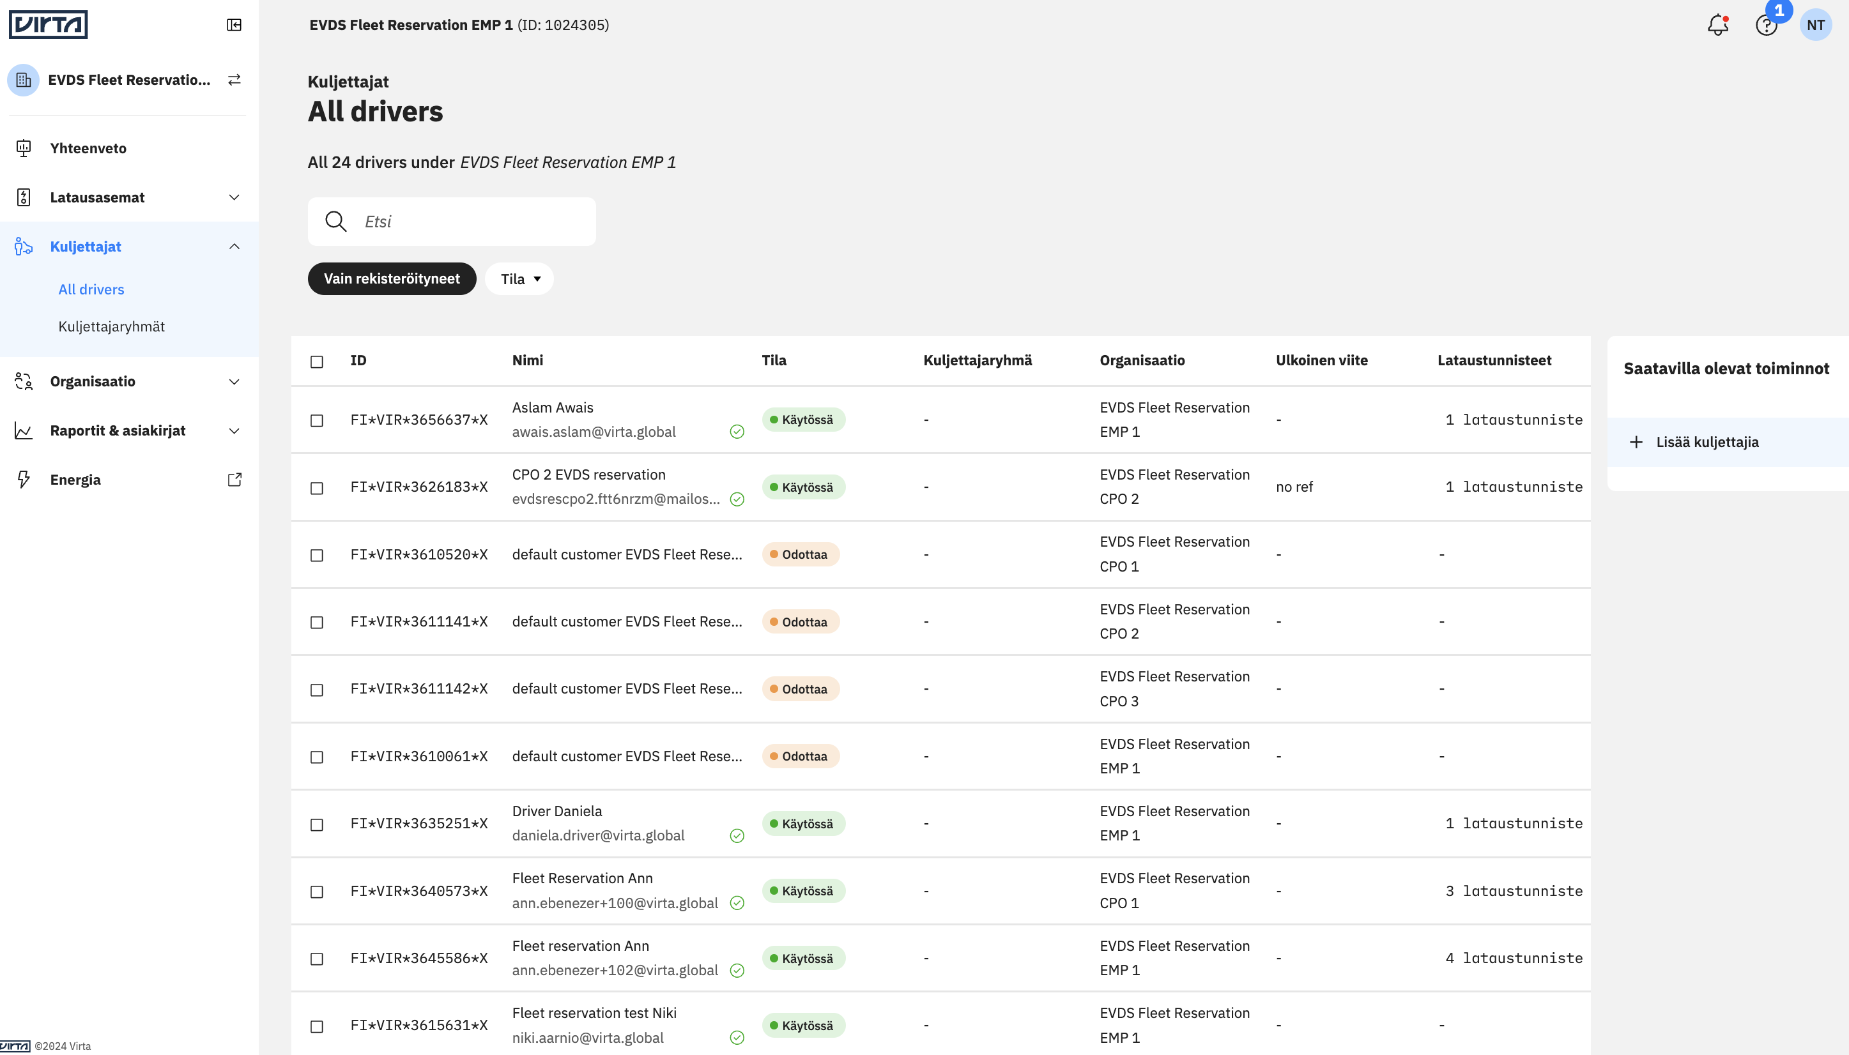This screenshot has height=1055, width=1849.
Task: Sort by the Nimi column header
Action: point(528,360)
